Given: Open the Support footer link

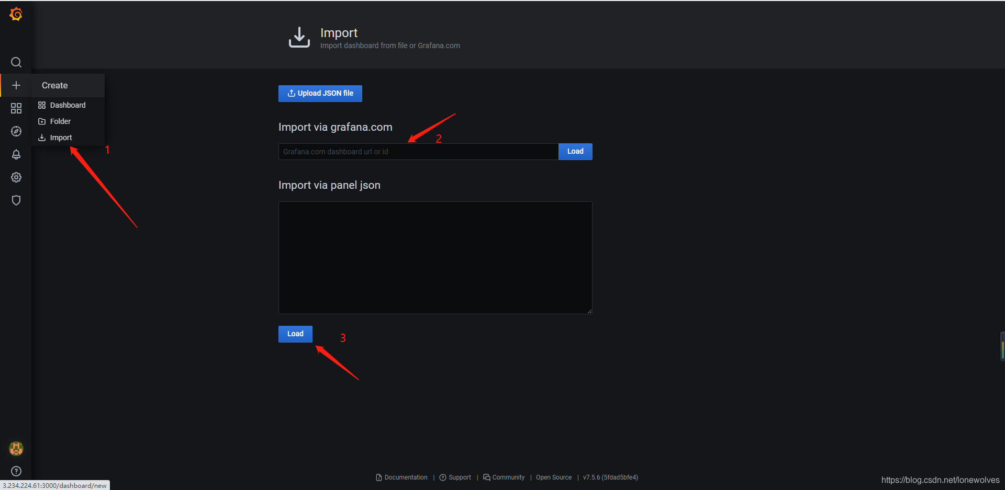Looking at the screenshot, I should click(x=455, y=477).
